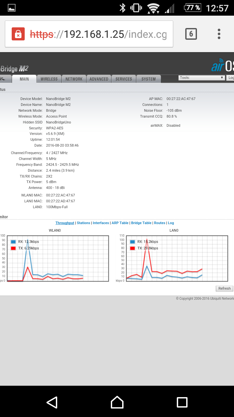Click the Channel/Frequency value 4 / 2427 MHz

57,153
